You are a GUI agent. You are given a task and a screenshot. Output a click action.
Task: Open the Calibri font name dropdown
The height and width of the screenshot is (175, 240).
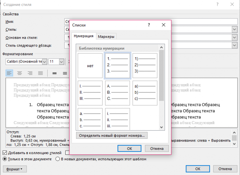click(44, 62)
